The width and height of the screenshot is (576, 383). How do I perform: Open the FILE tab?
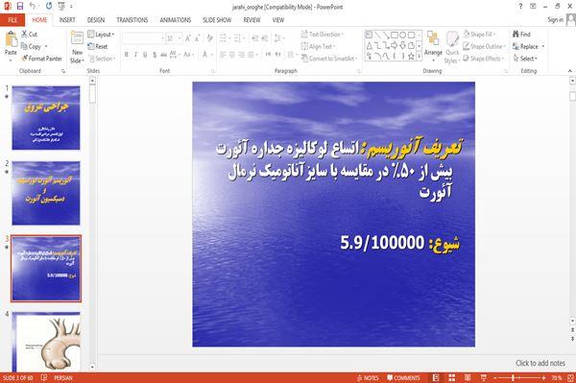tap(12, 20)
